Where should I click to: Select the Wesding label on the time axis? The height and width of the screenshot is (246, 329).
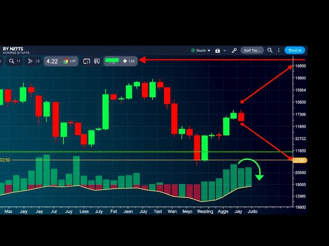205,211
